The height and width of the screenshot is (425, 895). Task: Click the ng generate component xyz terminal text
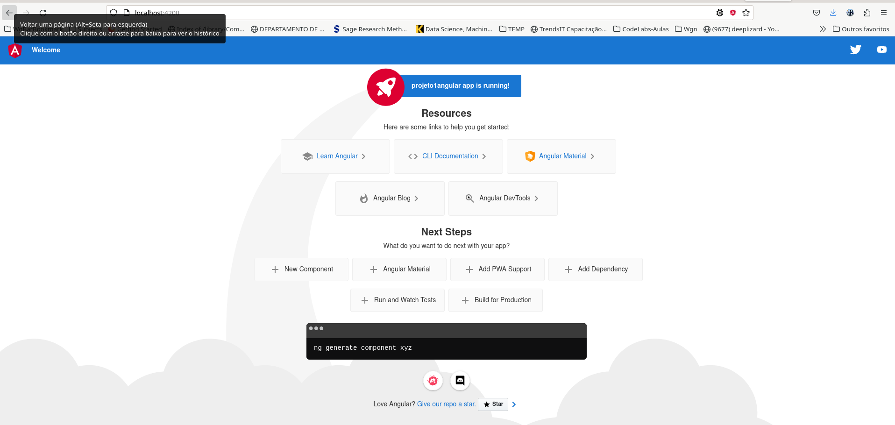[x=363, y=348]
